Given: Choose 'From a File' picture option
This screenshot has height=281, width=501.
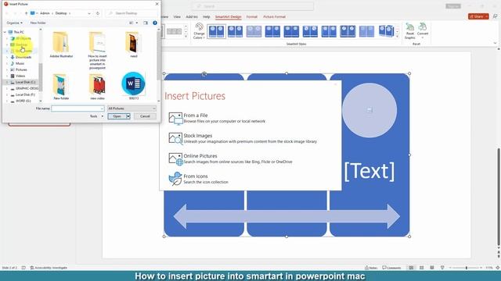Looking at the screenshot, I should click(218, 118).
